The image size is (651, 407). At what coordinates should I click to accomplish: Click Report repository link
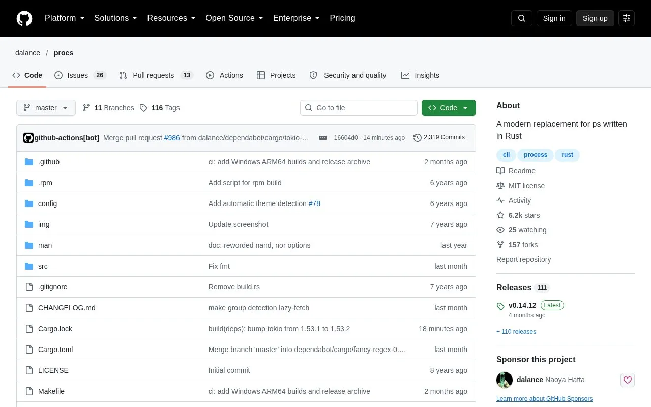[x=523, y=259]
